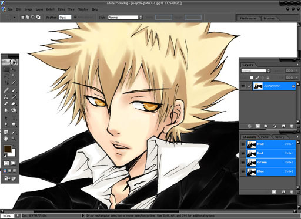
Task: Select the Lasso tool
Action: pos(6,76)
